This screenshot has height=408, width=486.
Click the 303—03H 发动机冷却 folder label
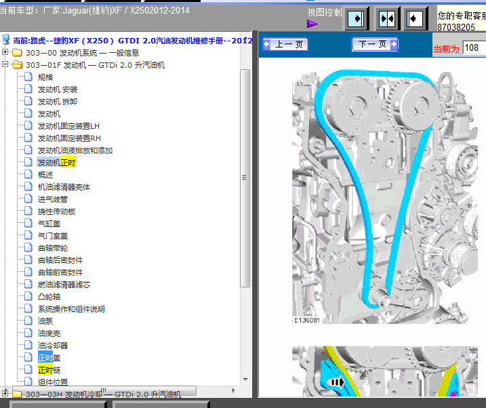coord(103,394)
